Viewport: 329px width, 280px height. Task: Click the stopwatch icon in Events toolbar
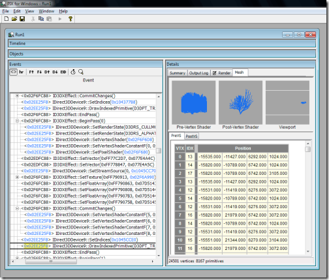pyautogui.click(x=73, y=72)
